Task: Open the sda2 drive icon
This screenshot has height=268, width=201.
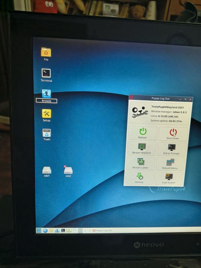Action: click(x=68, y=172)
